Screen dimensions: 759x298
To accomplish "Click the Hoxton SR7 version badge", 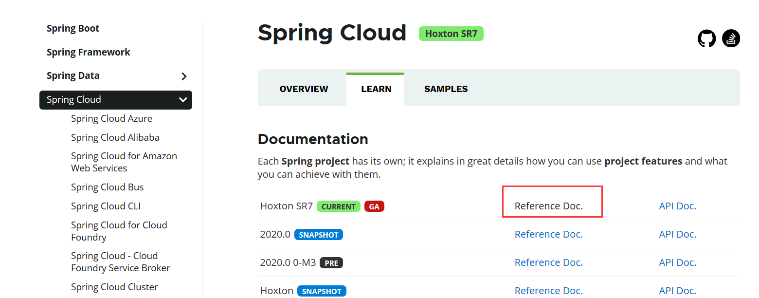I will (x=451, y=34).
